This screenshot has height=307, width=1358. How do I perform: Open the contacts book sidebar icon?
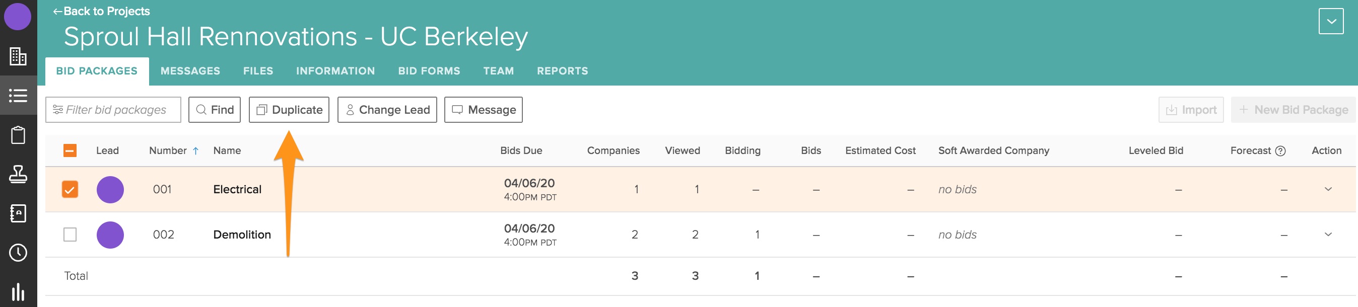pyautogui.click(x=18, y=213)
